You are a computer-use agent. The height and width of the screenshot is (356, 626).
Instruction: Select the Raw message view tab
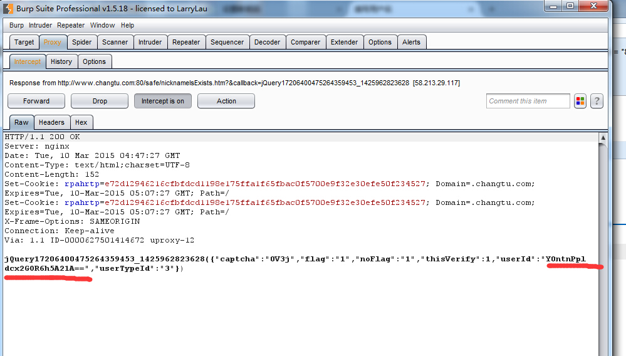pyautogui.click(x=21, y=122)
